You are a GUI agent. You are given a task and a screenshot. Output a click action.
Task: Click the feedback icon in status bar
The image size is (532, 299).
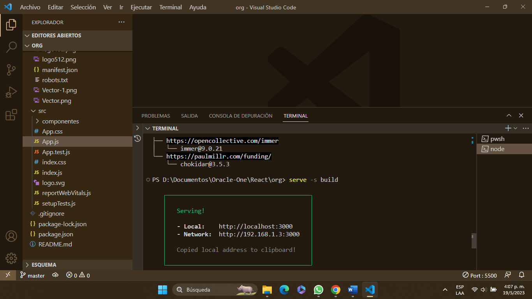click(x=507, y=275)
